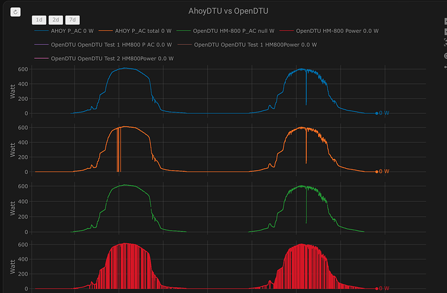Click the 600 tick on the blue chart axis
Viewport: 447px width, 293px height.
point(23,69)
